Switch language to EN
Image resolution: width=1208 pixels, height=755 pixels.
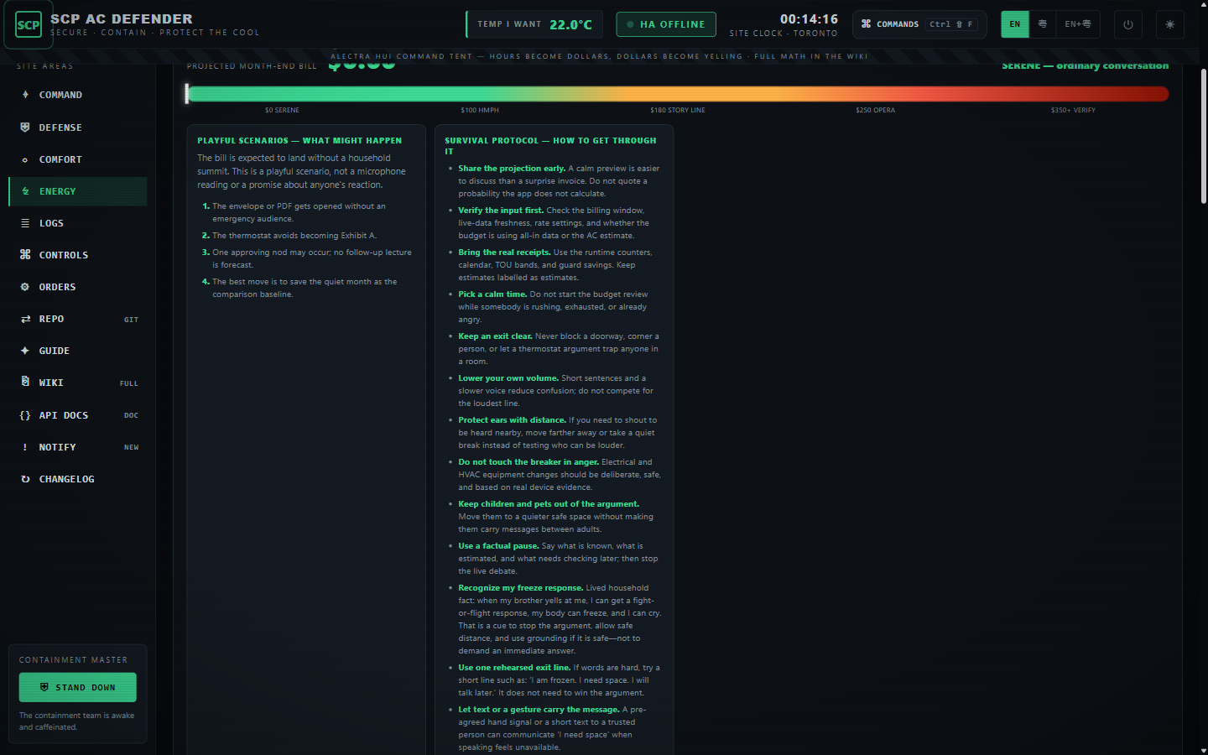1015,24
